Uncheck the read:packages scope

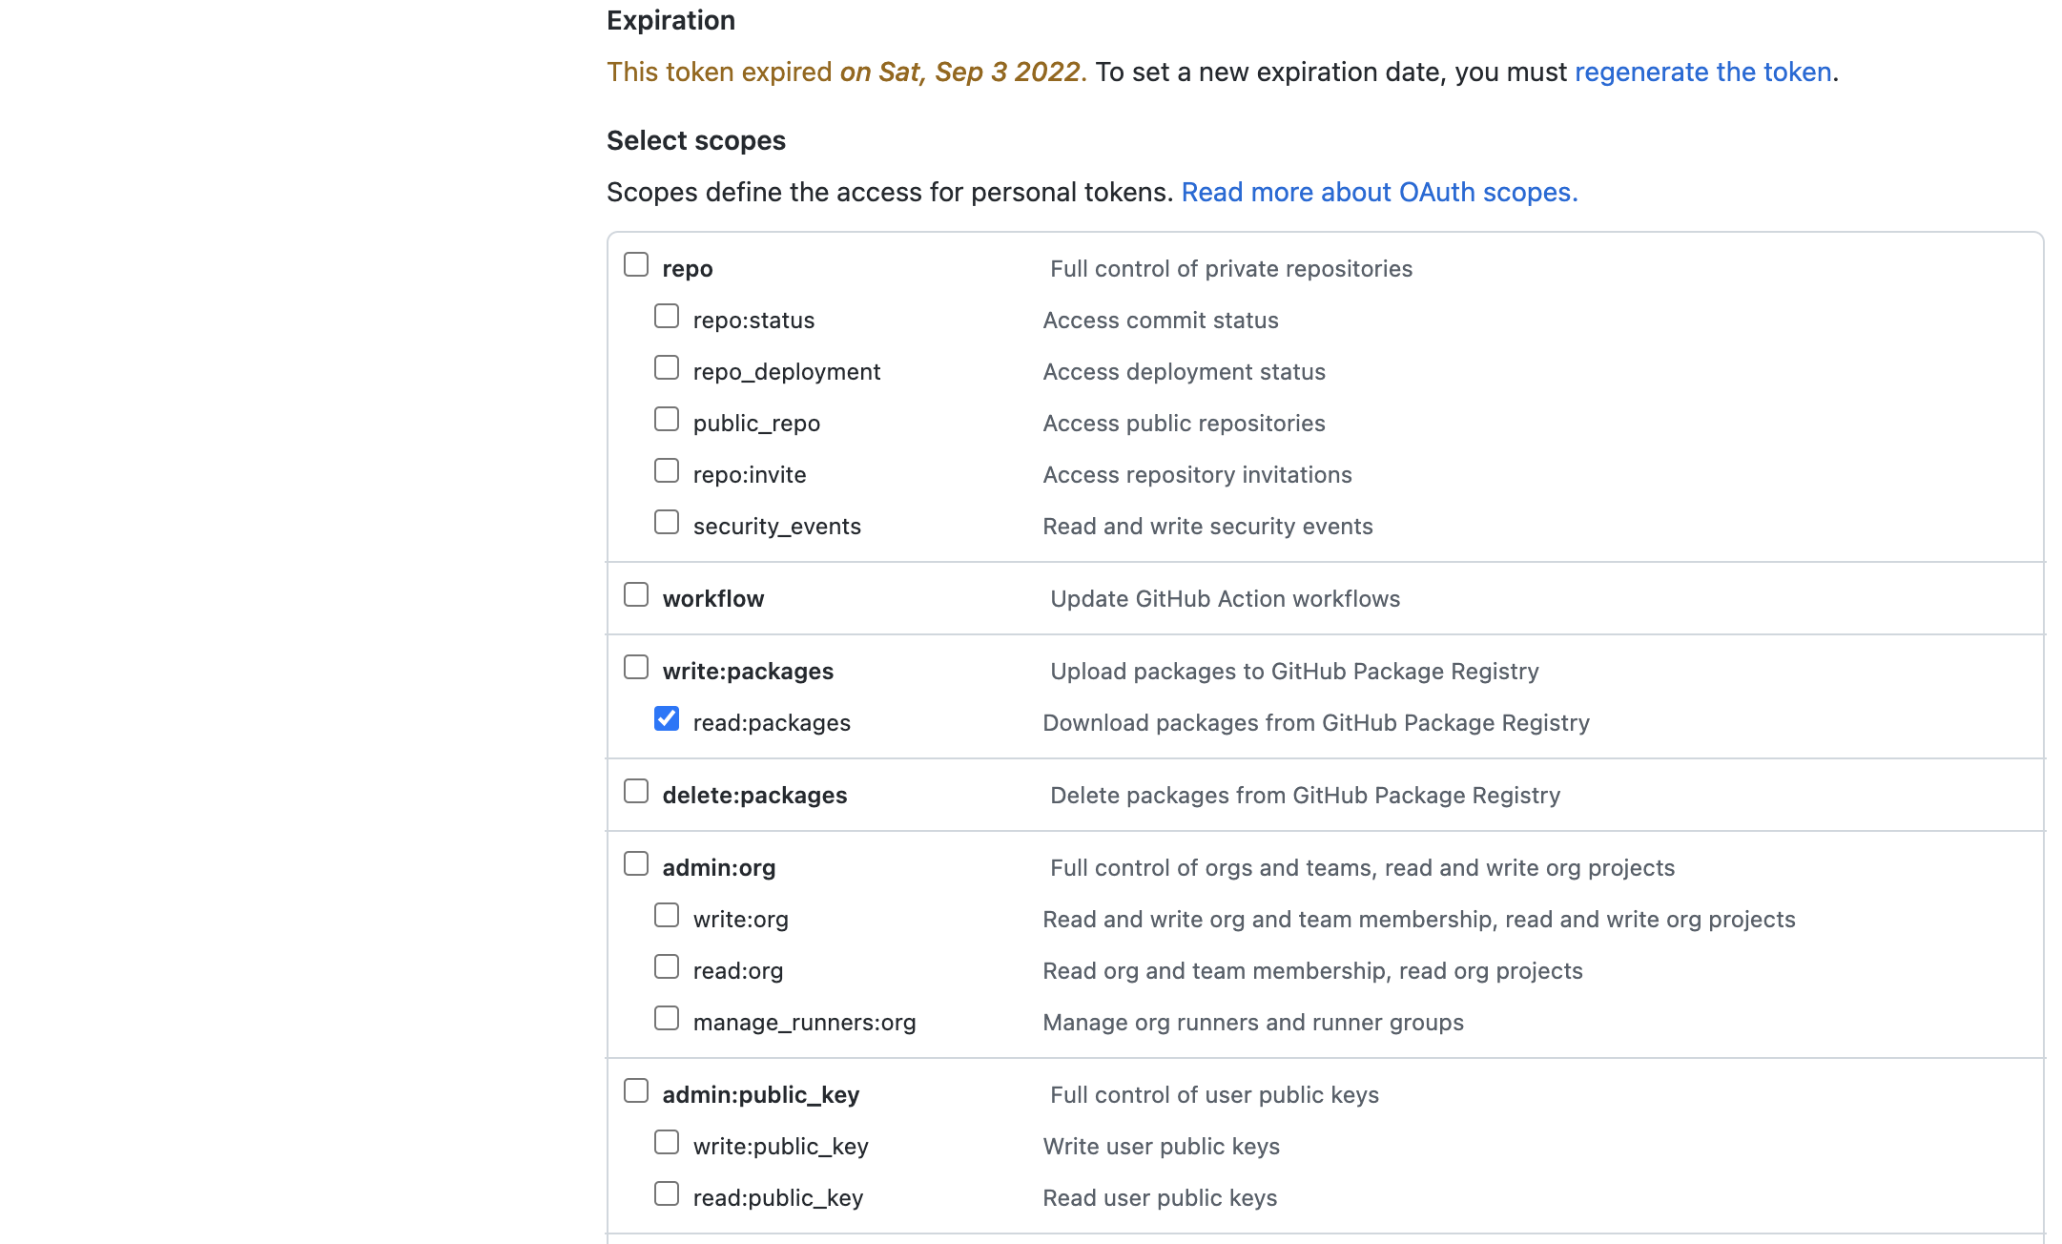click(666, 717)
